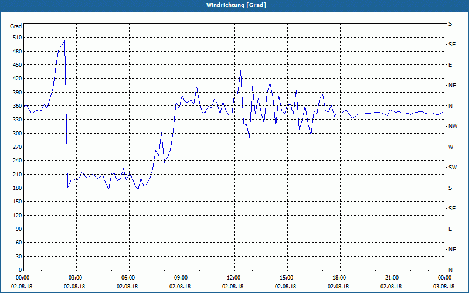Screen dimensions: 469x293
Task: Select the 480 y-axis value
Action: click(18, 52)
